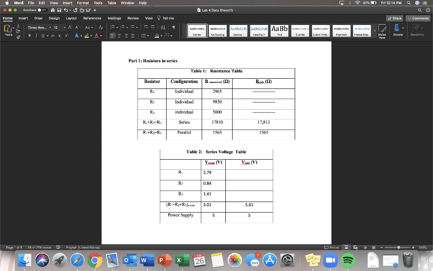Click the Share button
Image resolution: width=433 pixels, height=271 pixels.
point(395,18)
